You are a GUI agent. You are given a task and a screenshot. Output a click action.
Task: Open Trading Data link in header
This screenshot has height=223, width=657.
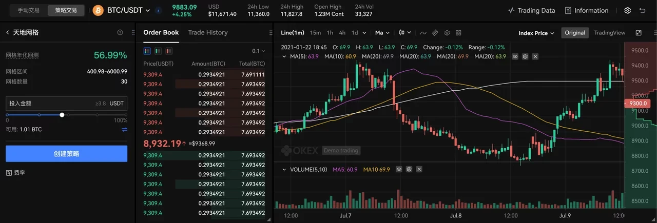click(531, 10)
